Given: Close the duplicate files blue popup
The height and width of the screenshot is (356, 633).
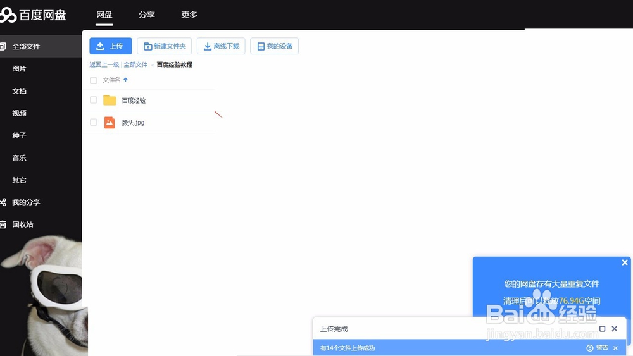Looking at the screenshot, I should (x=625, y=262).
